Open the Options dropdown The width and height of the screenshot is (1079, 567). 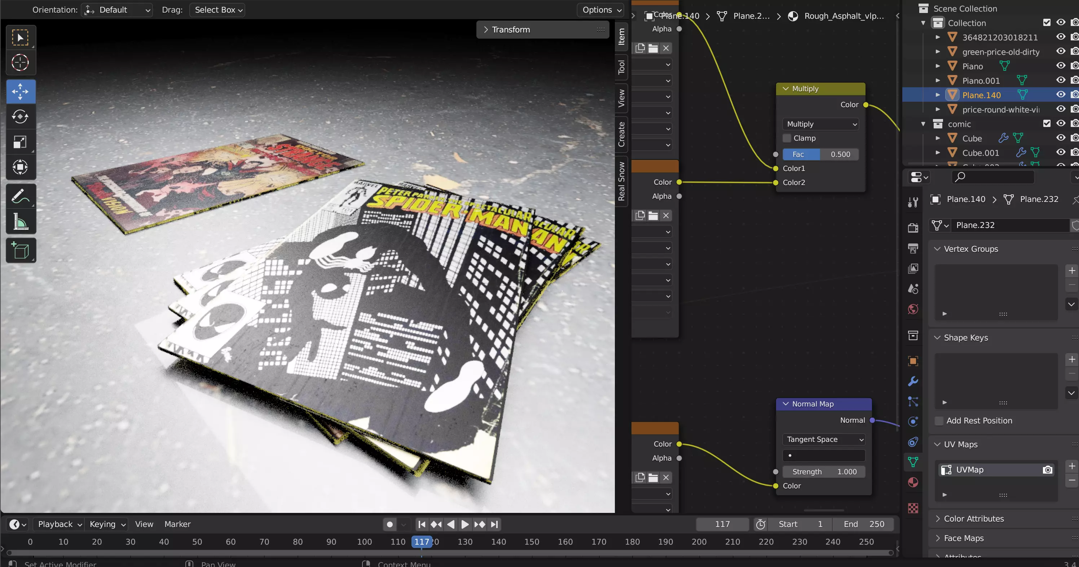[x=601, y=10]
